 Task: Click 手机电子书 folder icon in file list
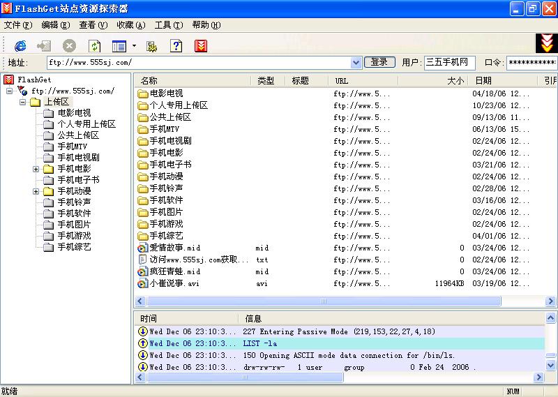[143, 165]
